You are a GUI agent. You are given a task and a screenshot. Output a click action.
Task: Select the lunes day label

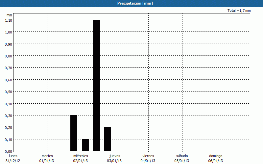coord(13,156)
